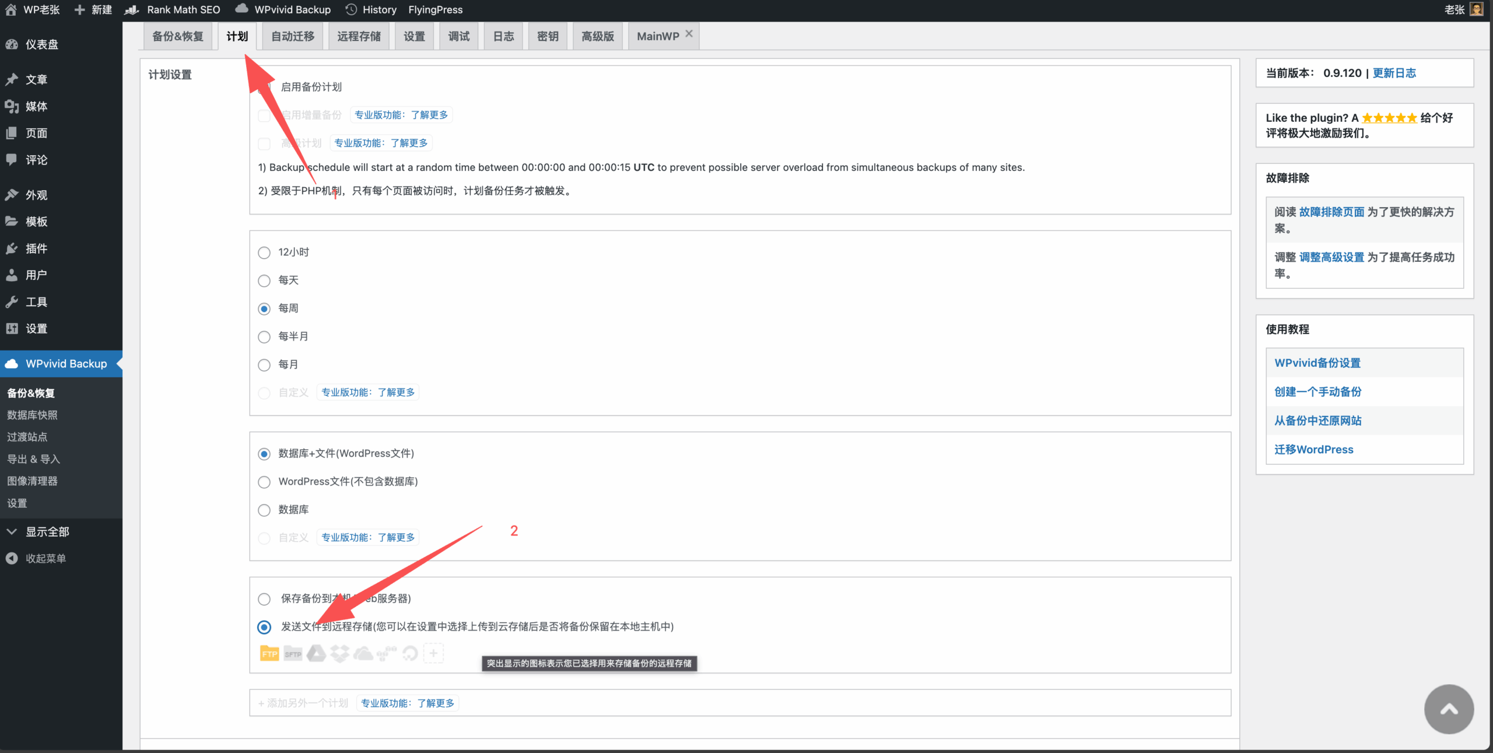Switch to the 远程存储 tab
Image resolution: width=1493 pixels, height=753 pixels.
point(359,36)
